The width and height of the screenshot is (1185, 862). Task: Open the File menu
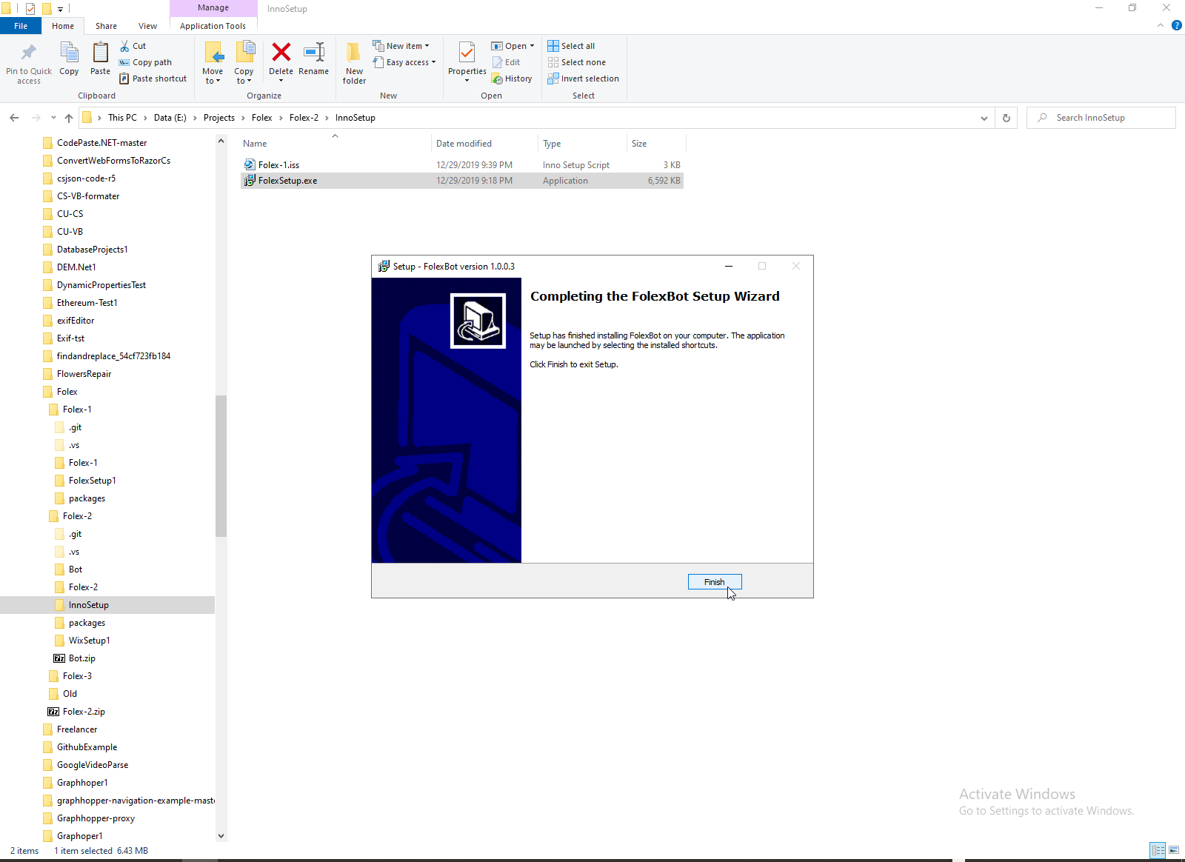[21, 26]
